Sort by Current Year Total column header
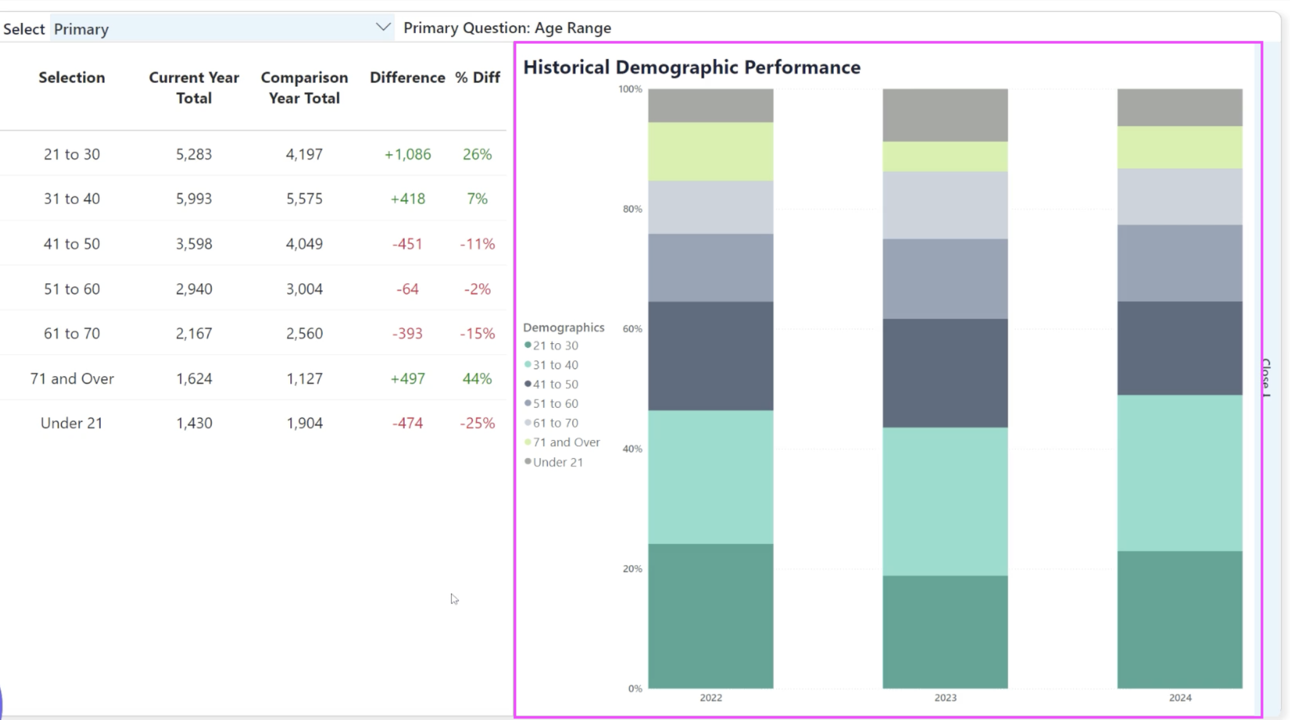 (193, 88)
